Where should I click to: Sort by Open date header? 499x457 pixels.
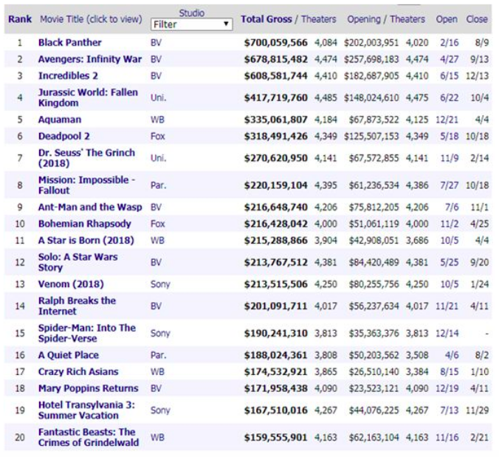(447, 19)
